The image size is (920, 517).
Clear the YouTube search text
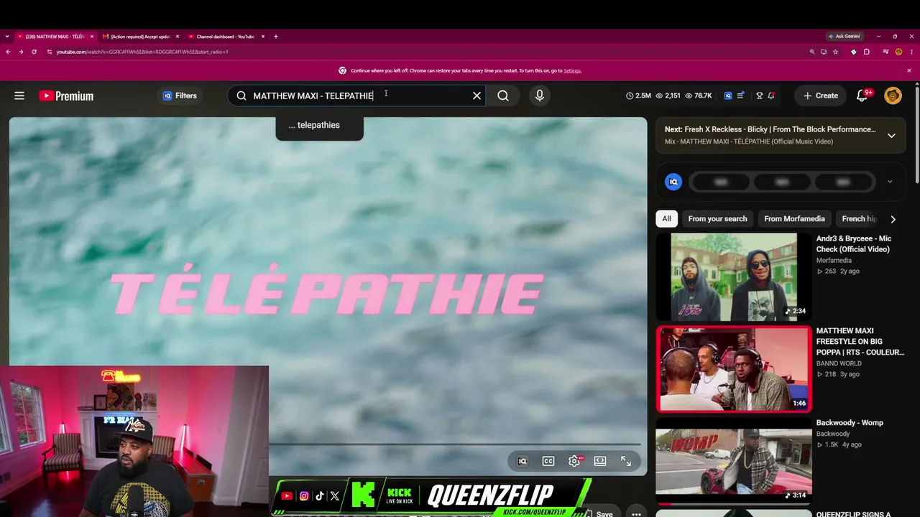477,96
